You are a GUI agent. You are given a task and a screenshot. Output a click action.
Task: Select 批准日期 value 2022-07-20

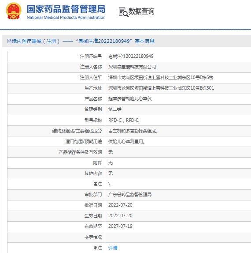pyautogui.click(x=120, y=205)
